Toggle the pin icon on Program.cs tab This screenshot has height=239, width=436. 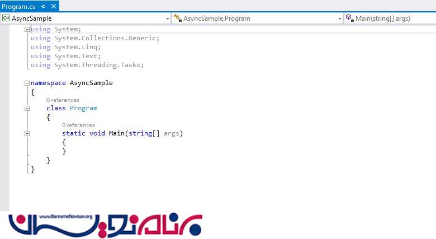[x=43, y=6]
